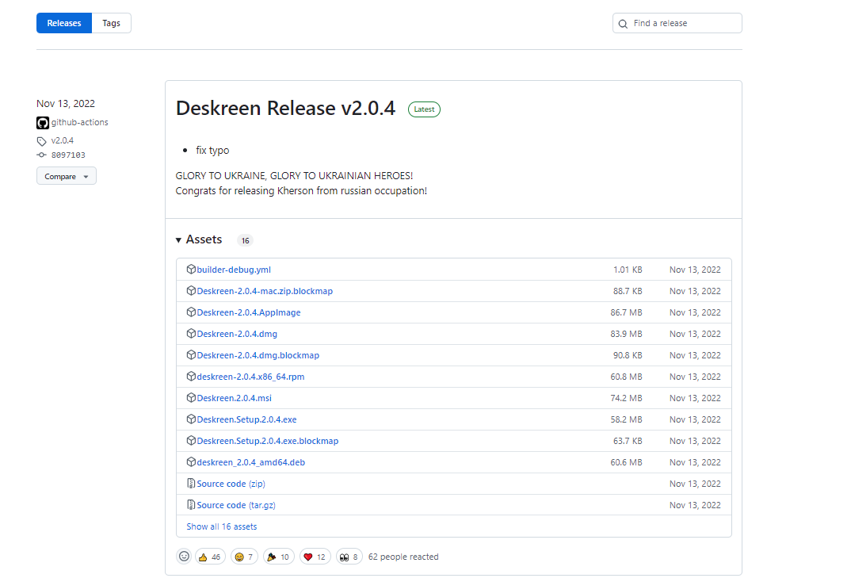This screenshot has width=851, height=578.
Task: Switch to the Tags tab
Action: pyautogui.click(x=111, y=23)
